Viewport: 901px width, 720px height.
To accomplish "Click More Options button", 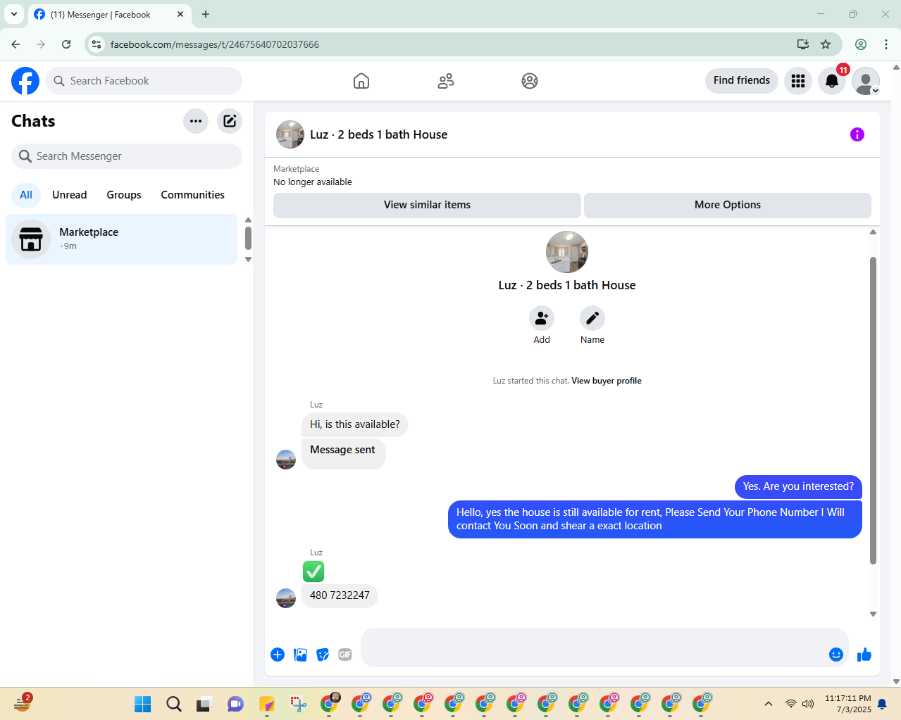I will [x=728, y=205].
